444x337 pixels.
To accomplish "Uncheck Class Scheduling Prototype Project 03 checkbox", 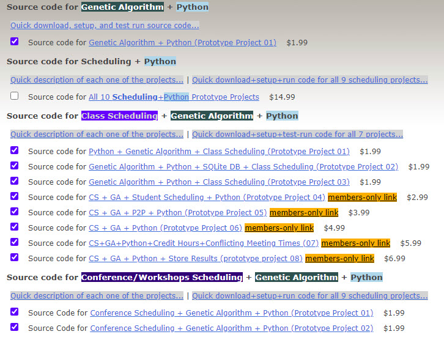I will coord(15,180).
